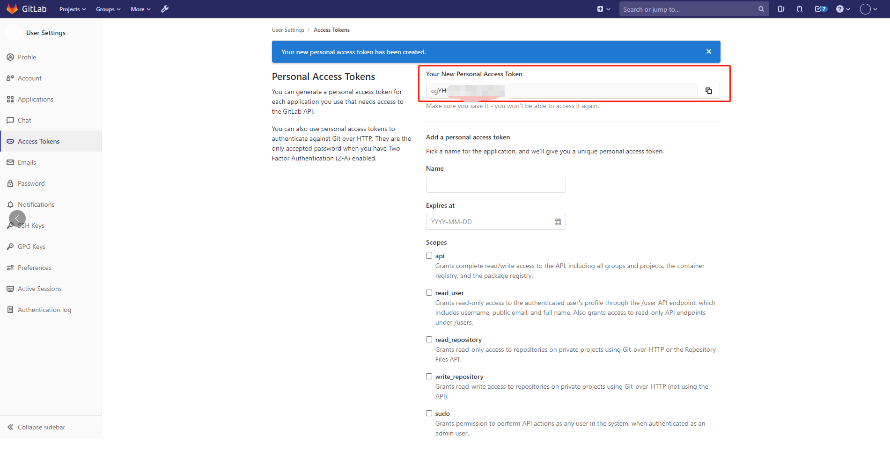Viewport: 890px width, 450px height.
Task: Open the issues icon in the navbar
Action: (x=781, y=9)
